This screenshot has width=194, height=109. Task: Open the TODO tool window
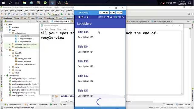(x=63, y=104)
